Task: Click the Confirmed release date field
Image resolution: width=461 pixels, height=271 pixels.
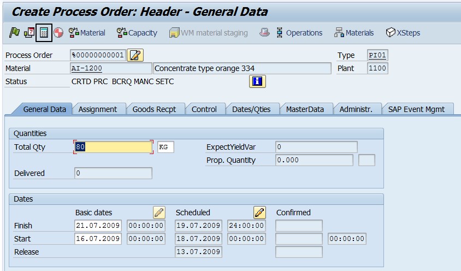Action: [299, 252]
